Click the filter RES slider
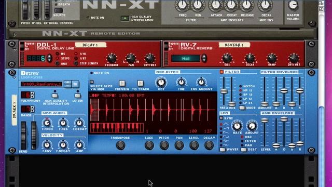This screenshot has width=332, height=187. coord(232,104)
